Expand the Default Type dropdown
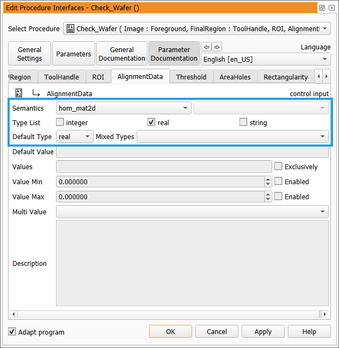 (75, 137)
